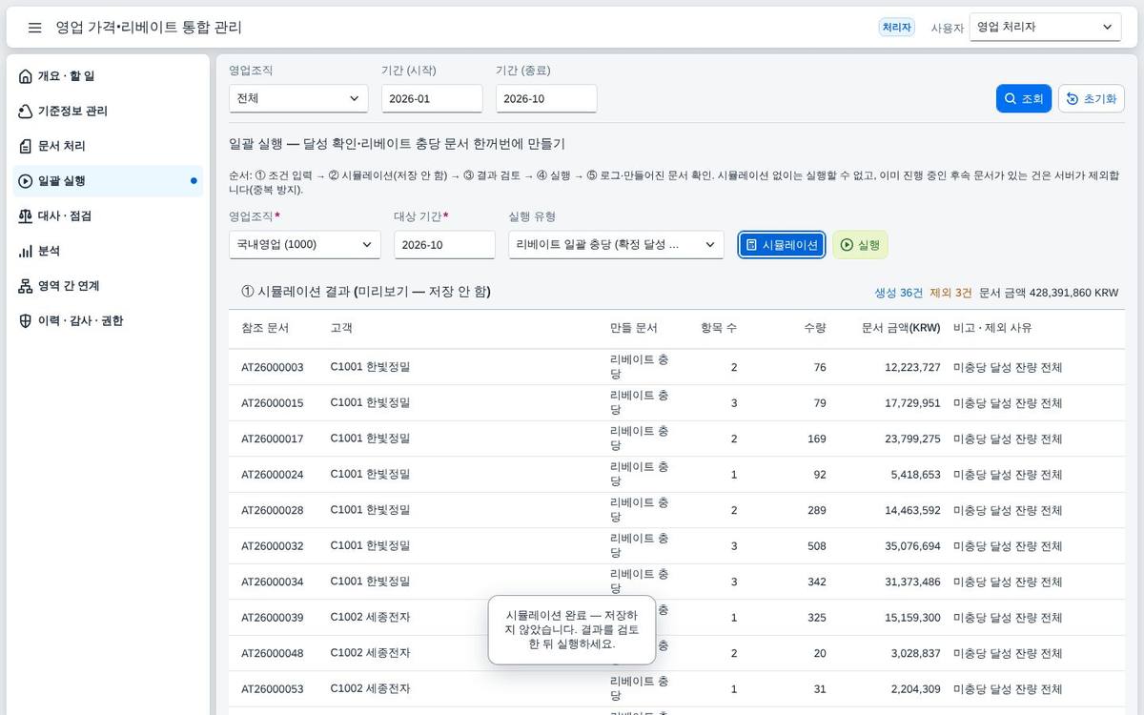Image resolution: width=1144 pixels, height=715 pixels.
Task: Click reference document AT26000024
Action: coord(273,475)
